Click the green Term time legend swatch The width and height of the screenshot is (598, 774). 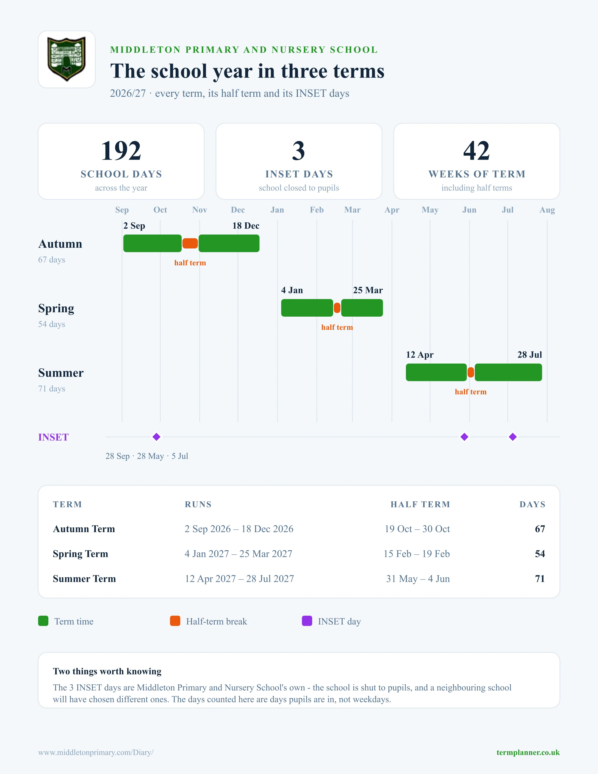(x=43, y=621)
